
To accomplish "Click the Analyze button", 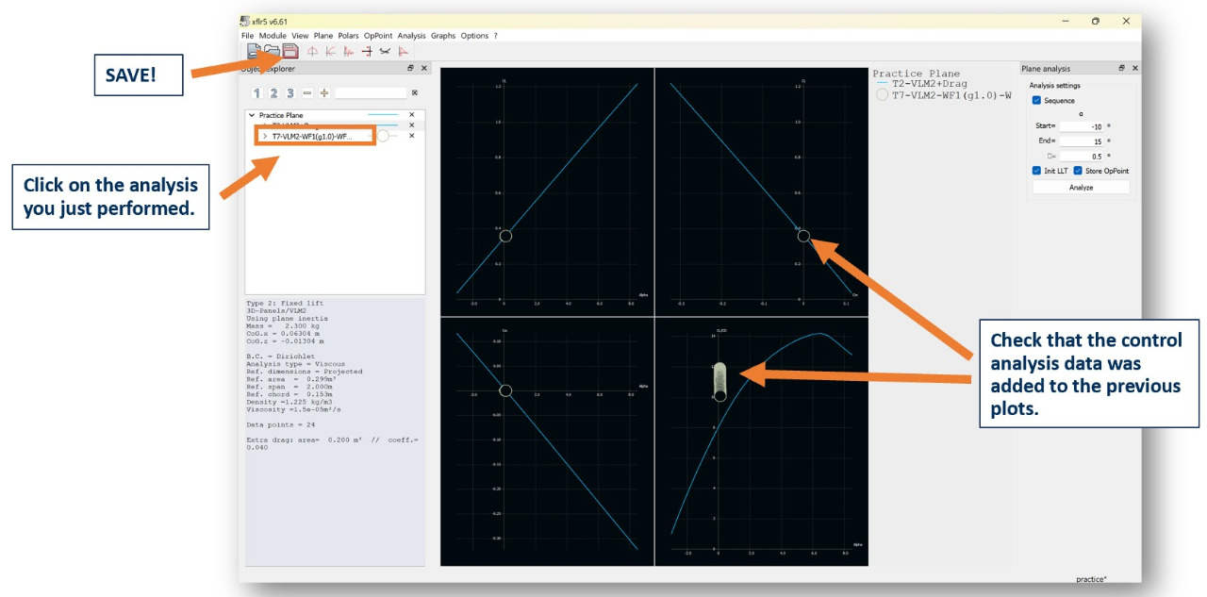I will (x=1081, y=188).
